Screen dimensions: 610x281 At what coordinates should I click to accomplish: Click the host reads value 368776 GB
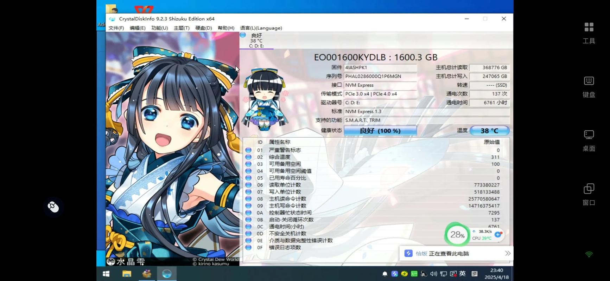[489, 67]
